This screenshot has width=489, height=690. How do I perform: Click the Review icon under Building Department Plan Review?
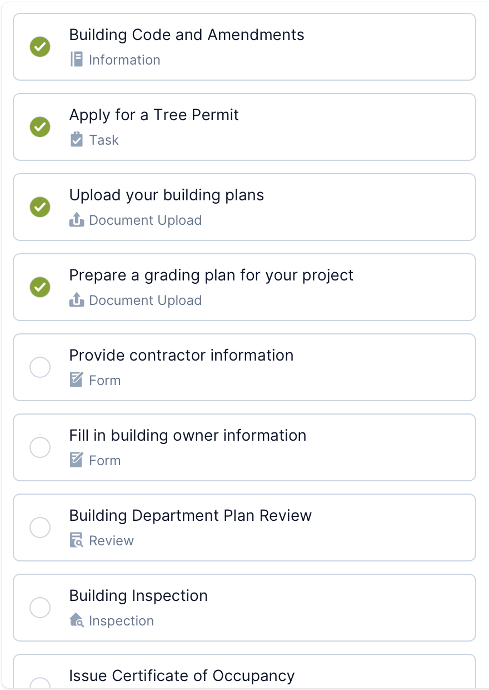(x=76, y=540)
